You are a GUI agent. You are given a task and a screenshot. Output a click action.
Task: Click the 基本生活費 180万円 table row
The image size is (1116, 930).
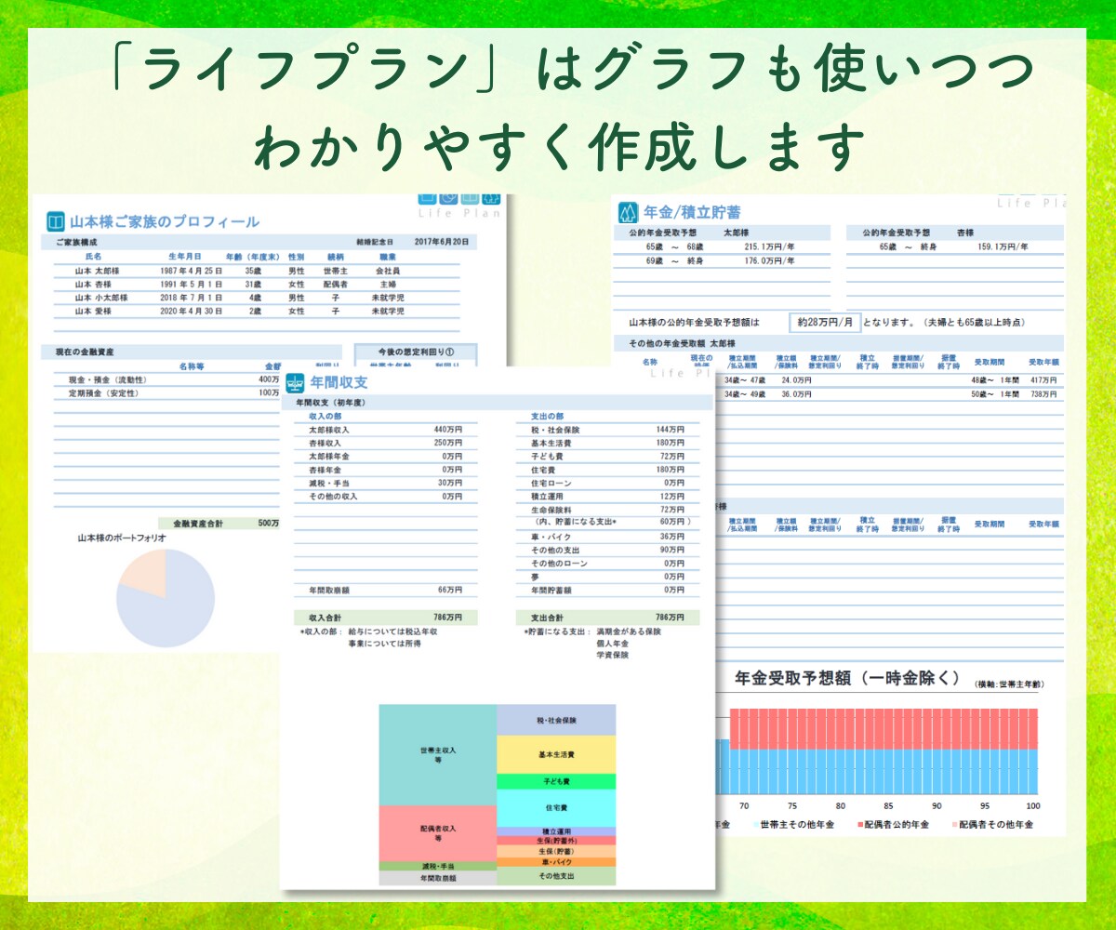(x=608, y=443)
